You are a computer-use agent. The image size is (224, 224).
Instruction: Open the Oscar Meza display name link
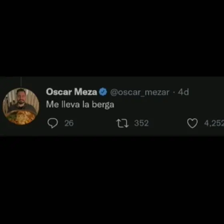(72, 92)
